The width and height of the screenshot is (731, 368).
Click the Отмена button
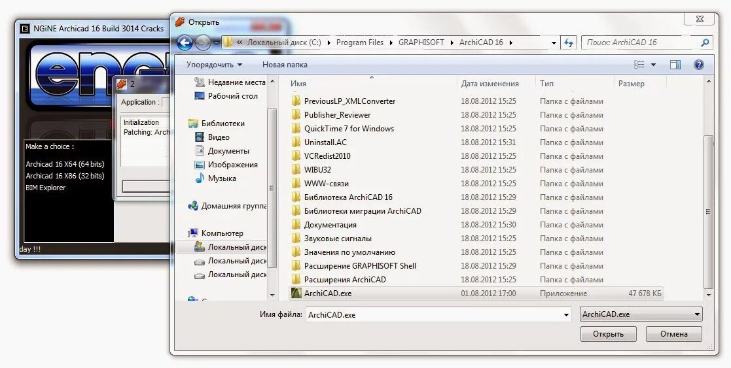click(x=673, y=334)
